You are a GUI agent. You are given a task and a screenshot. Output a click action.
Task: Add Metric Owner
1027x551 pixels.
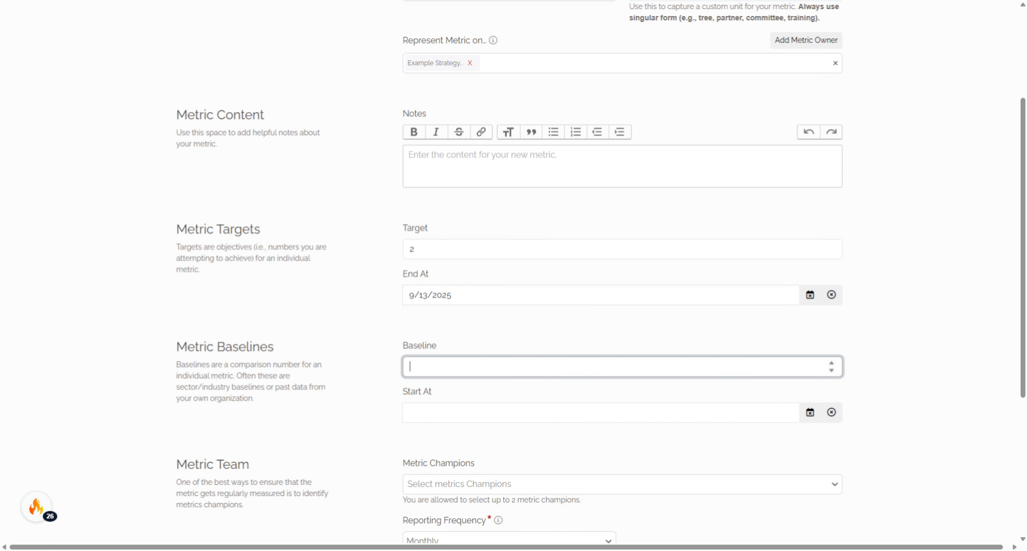coord(806,40)
